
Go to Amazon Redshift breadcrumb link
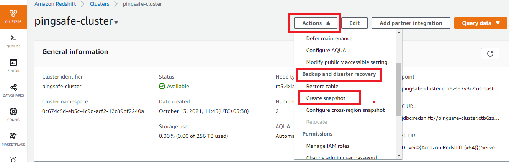tap(56, 4)
